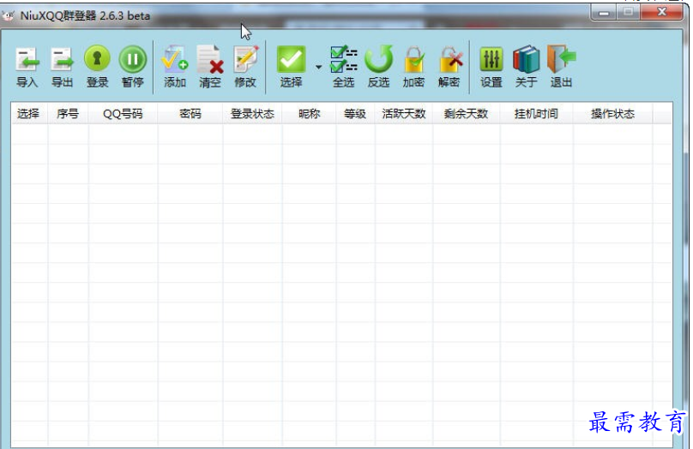Click the 密码 column header
This screenshot has height=449, width=693.
click(x=190, y=114)
